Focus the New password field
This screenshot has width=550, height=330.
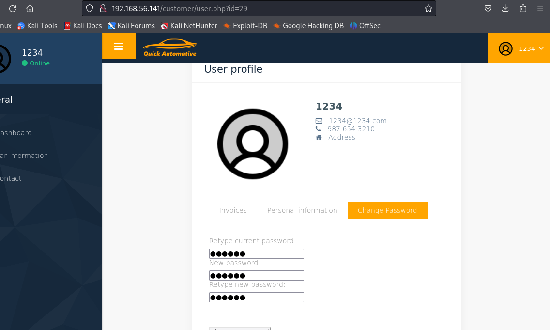(x=257, y=275)
